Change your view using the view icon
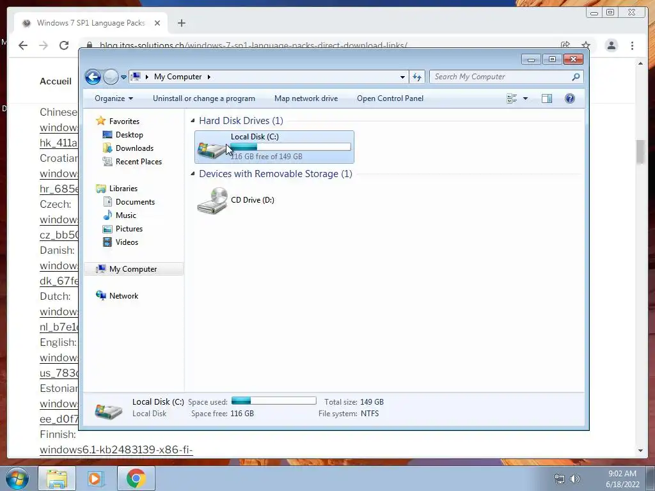Screen dimensions: 655x491 click(512, 98)
